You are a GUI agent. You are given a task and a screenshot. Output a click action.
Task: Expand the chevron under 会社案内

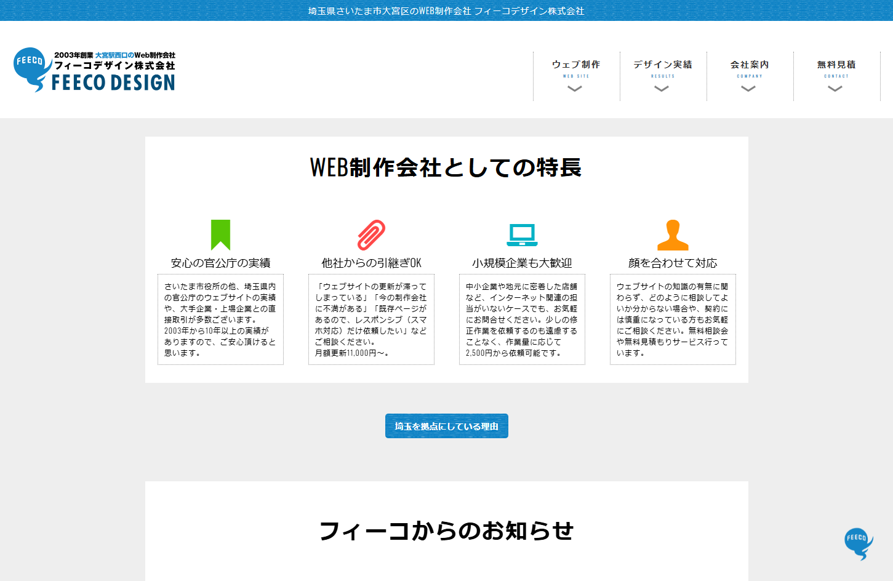pyautogui.click(x=748, y=89)
